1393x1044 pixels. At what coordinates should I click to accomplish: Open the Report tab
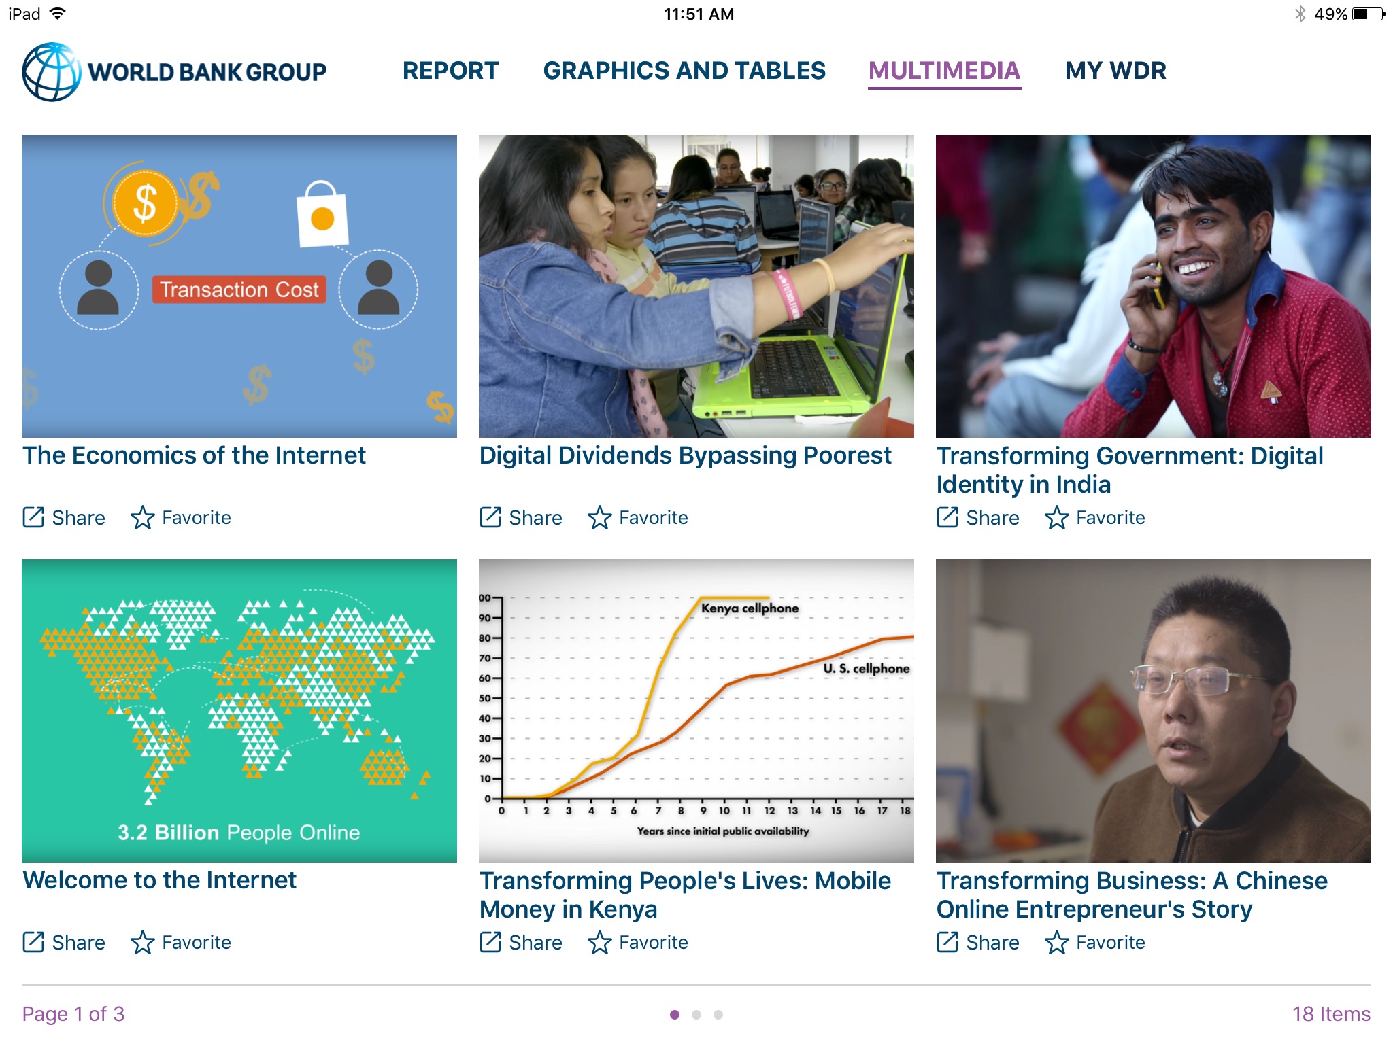click(450, 71)
